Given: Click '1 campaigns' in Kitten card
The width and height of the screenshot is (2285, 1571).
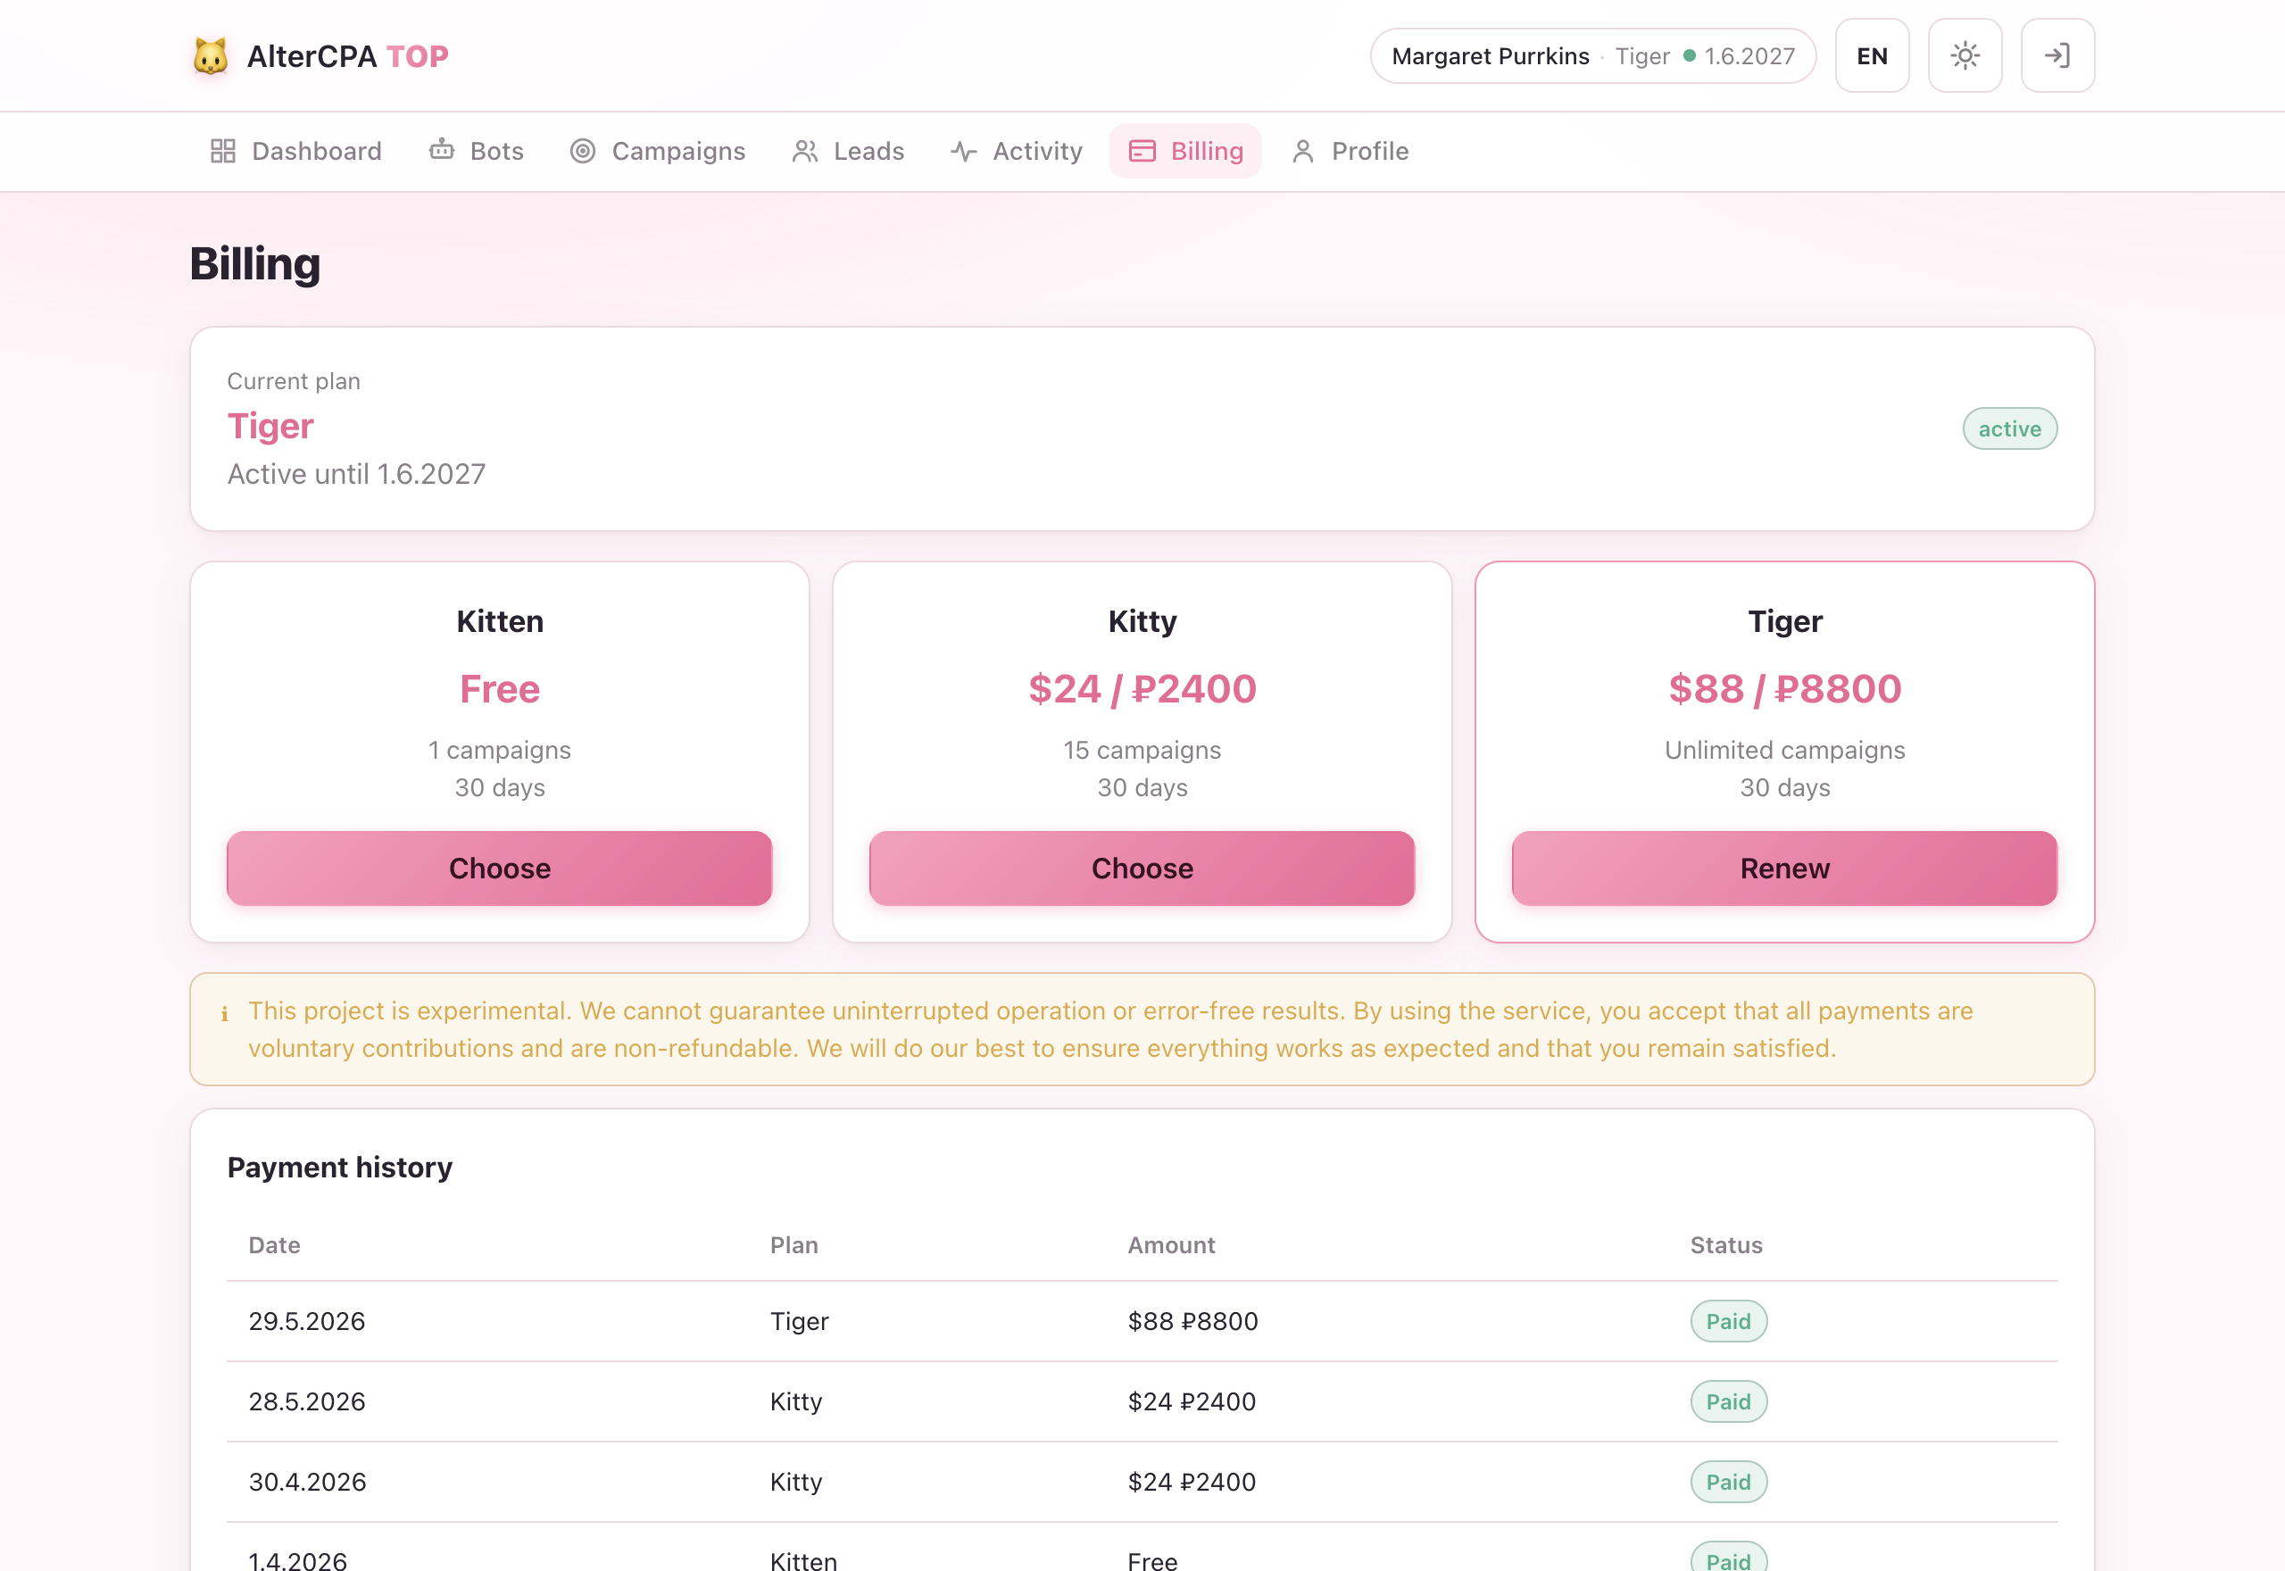Looking at the screenshot, I should tap(500, 750).
